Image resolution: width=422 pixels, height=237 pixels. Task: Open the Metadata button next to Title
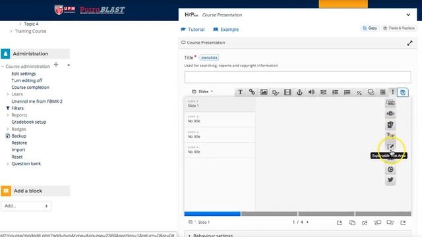209,57
